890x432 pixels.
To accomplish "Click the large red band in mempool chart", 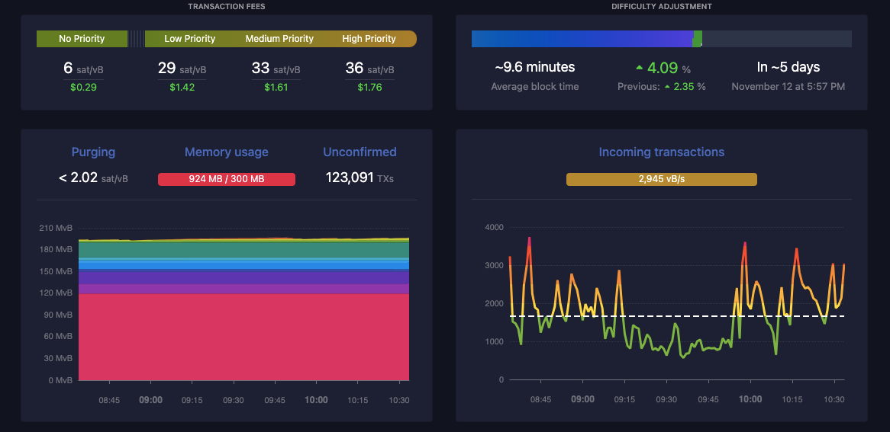I will 243,335.
